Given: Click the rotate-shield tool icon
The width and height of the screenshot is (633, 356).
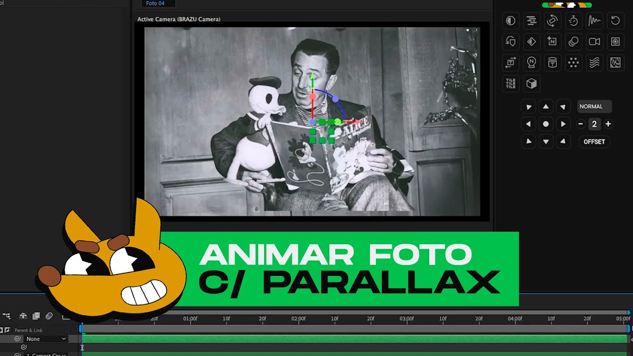Looking at the screenshot, I should pos(510,42).
